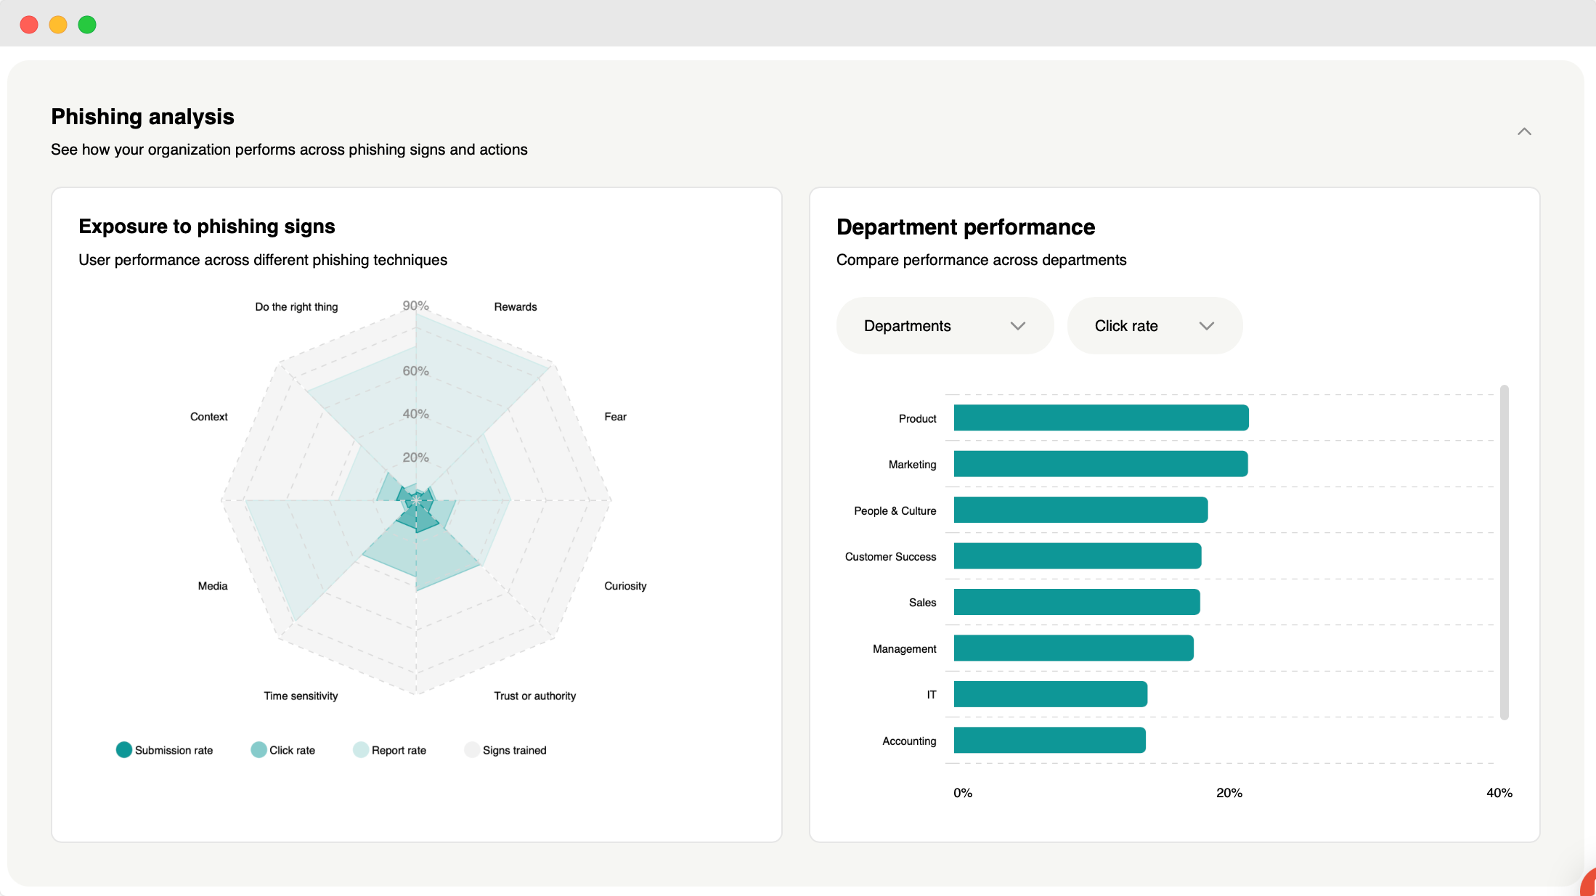Screen dimensions: 1596x896
Task: Click the Rewards radar axis label
Action: coord(516,307)
